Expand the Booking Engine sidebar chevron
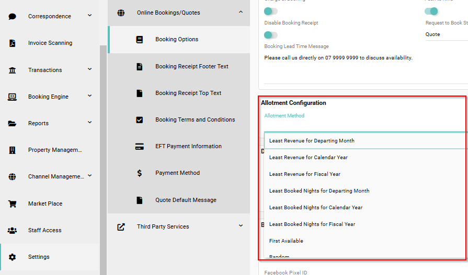 (x=90, y=96)
